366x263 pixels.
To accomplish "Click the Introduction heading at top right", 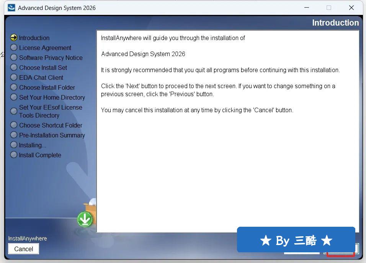I will 335,23.
